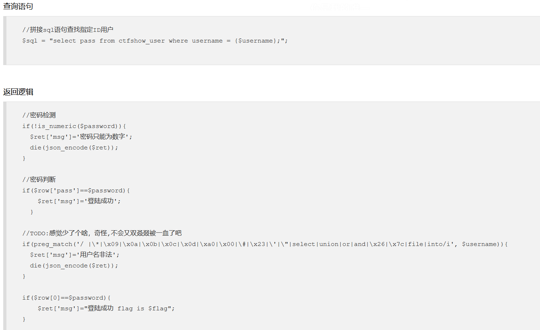Click the flag is $flag message line
Image resolution: width=540 pixels, height=330 pixels.
pos(106,308)
